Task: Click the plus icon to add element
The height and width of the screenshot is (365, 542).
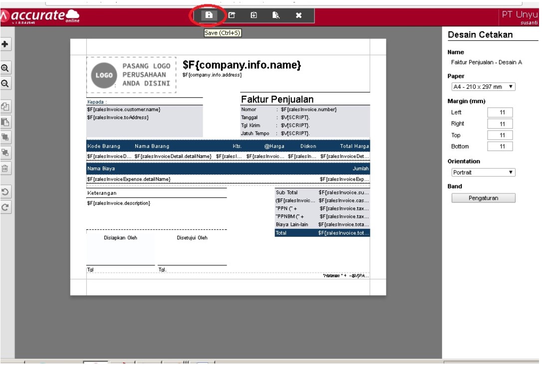Action: [x=6, y=44]
